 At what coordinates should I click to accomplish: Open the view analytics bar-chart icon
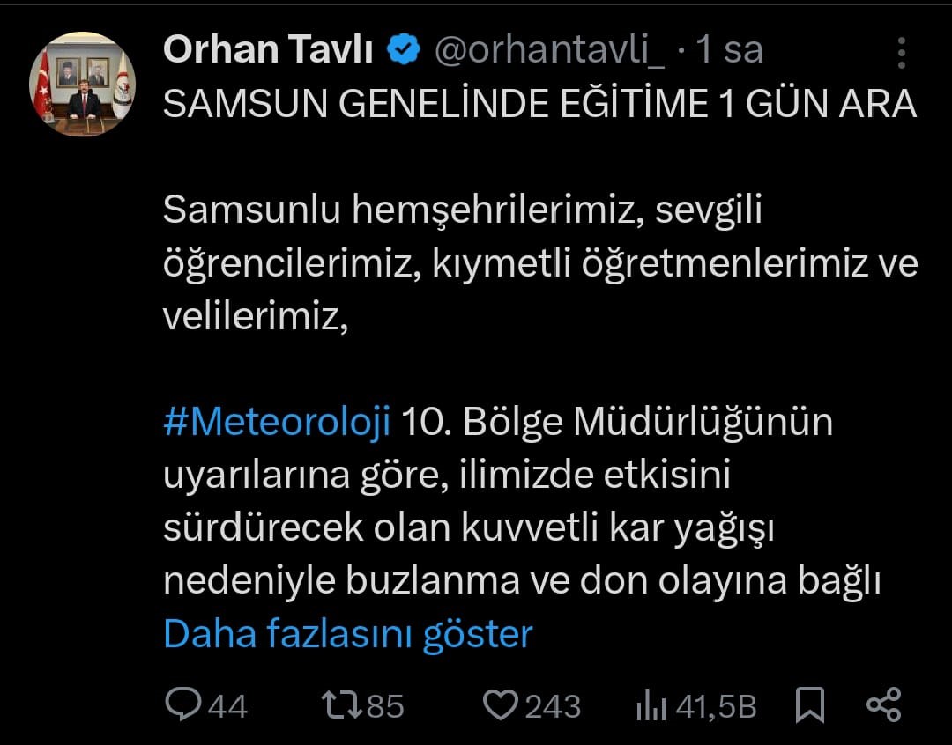pyautogui.click(x=651, y=704)
